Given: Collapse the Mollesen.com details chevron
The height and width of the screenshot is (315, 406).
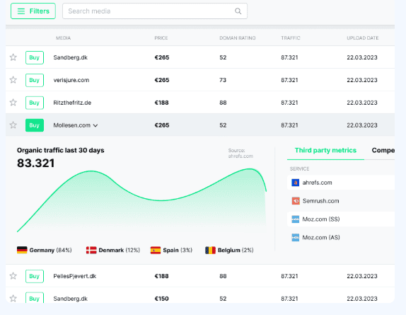Looking at the screenshot, I should pyautogui.click(x=95, y=125).
